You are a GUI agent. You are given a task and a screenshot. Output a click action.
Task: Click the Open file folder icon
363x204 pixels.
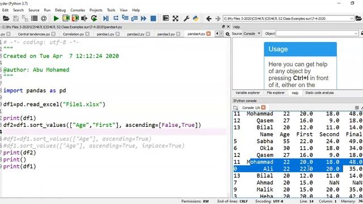6,18
